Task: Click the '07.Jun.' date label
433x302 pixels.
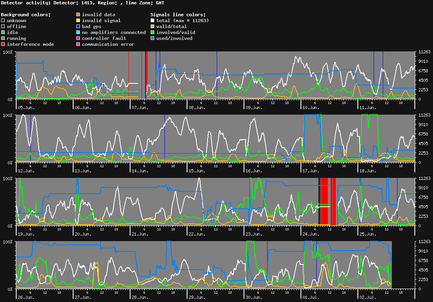Action: point(140,108)
